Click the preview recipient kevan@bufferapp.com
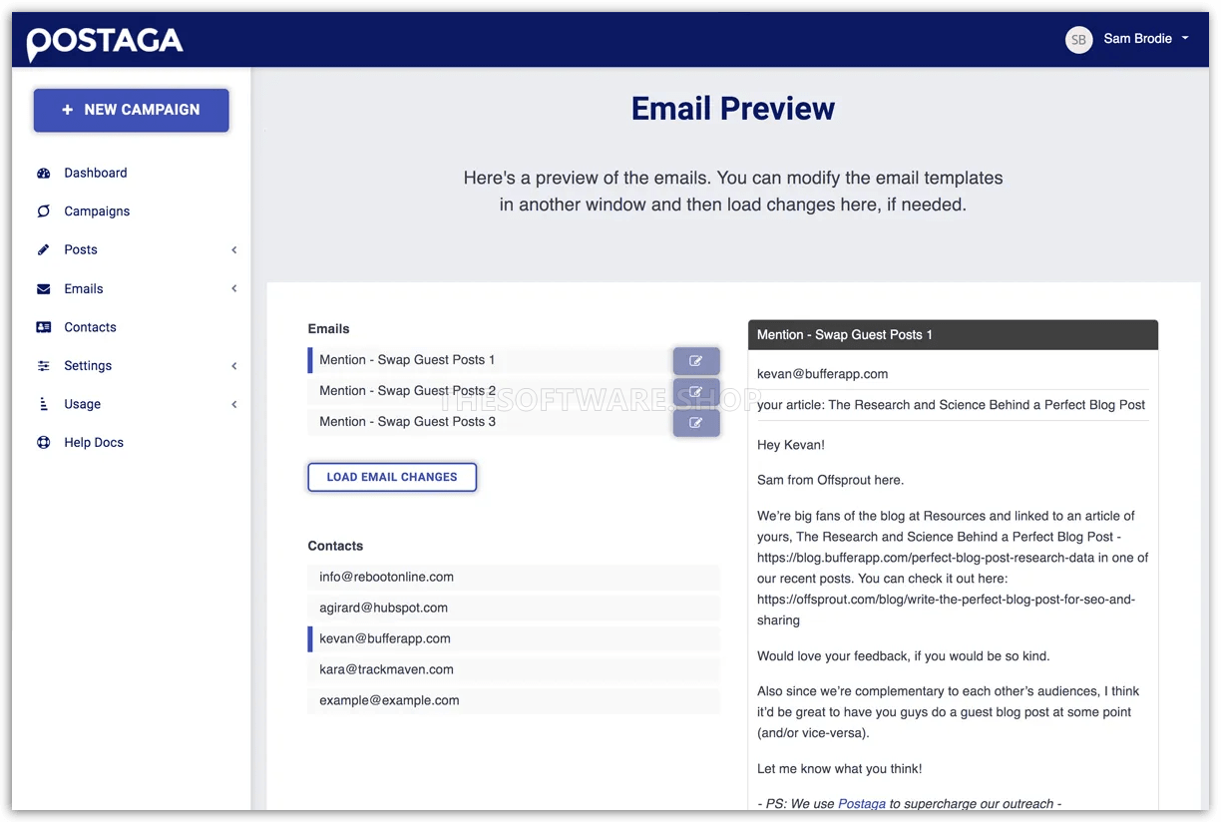This screenshot has height=822, width=1221. coord(822,374)
